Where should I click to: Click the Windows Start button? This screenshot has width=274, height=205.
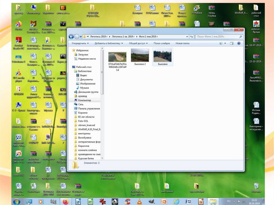17,201
